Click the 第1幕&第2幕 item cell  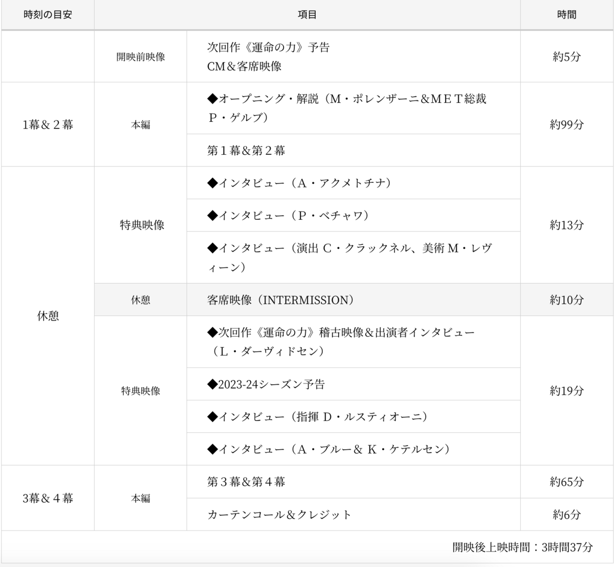(353, 150)
